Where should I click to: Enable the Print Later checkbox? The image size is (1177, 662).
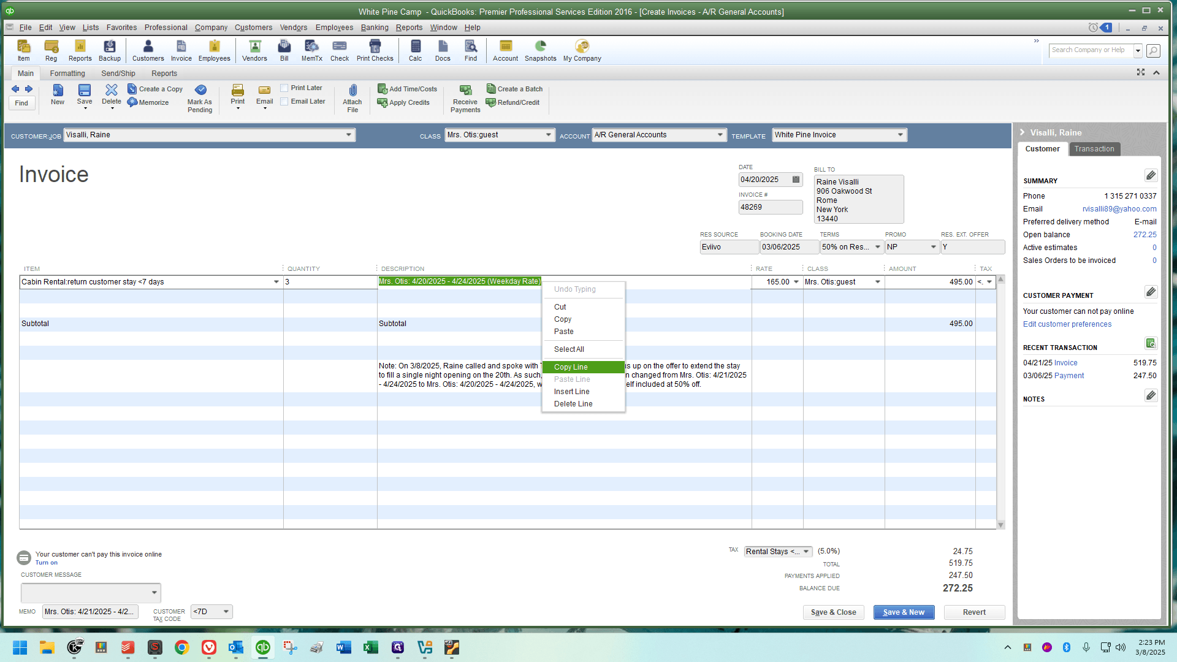pyautogui.click(x=284, y=88)
